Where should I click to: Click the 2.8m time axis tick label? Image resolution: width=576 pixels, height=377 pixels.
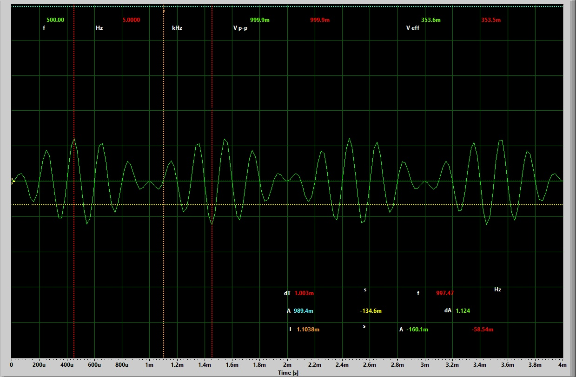397,366
